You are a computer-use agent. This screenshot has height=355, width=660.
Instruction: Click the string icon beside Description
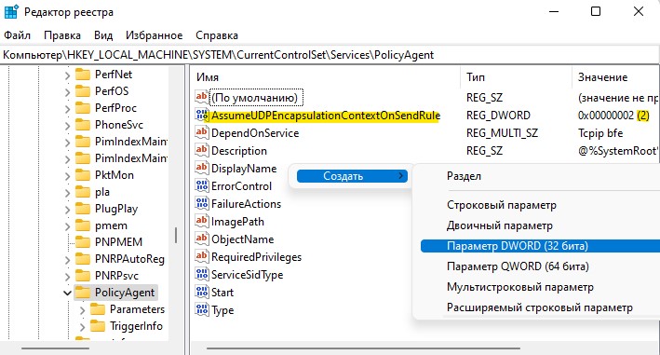202,150
